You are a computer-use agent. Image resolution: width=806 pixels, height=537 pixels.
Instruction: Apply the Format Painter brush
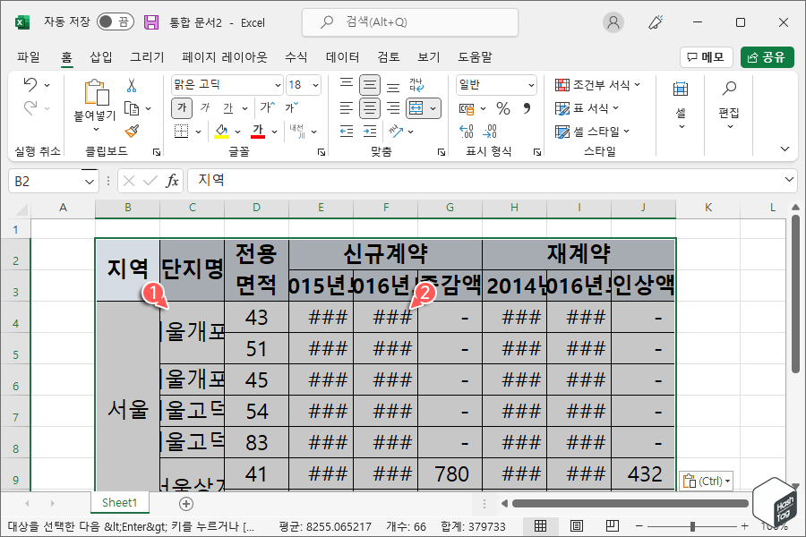pyautogui.click(x=131, y=132)
